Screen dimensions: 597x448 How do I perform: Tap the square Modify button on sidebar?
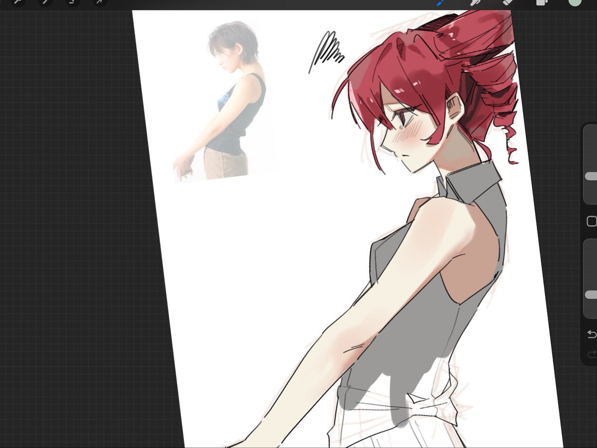pyautogui.click(x=592, y=221)
